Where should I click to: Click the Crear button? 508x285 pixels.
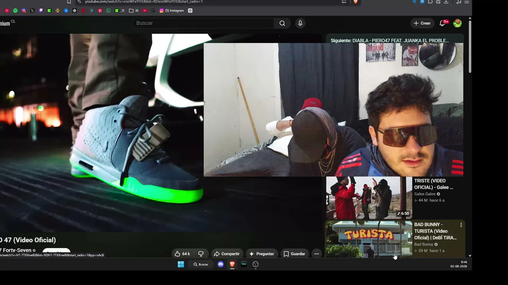422,23
